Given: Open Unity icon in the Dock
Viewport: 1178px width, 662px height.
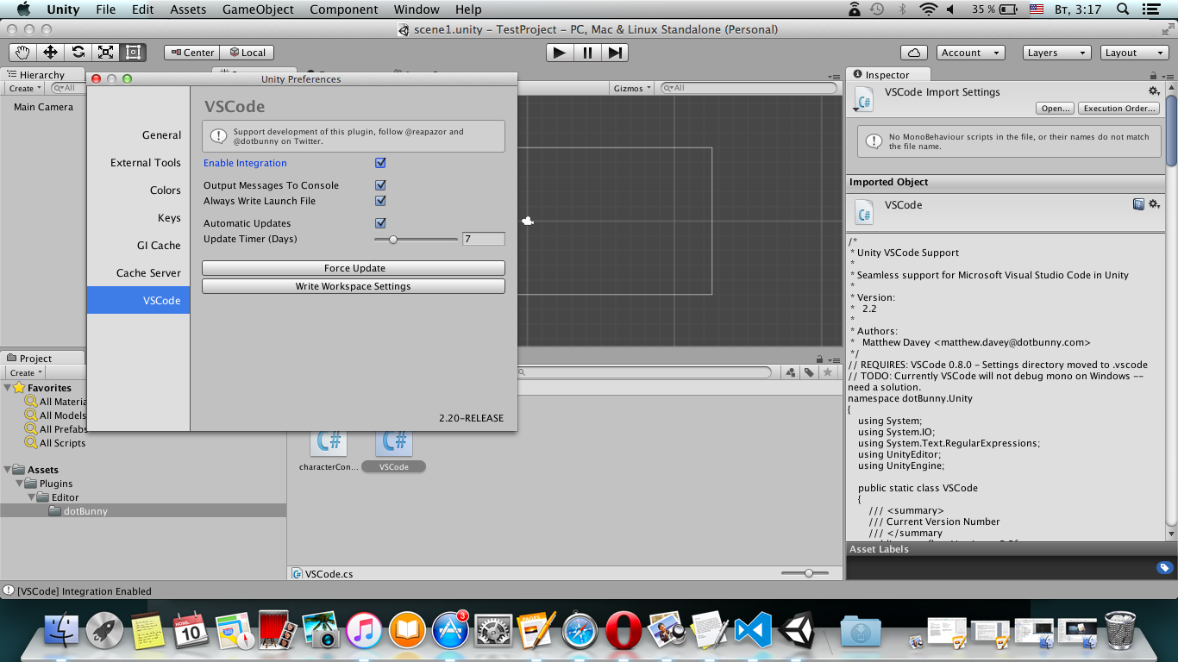Looking at the screenshot, I should 796,631.
